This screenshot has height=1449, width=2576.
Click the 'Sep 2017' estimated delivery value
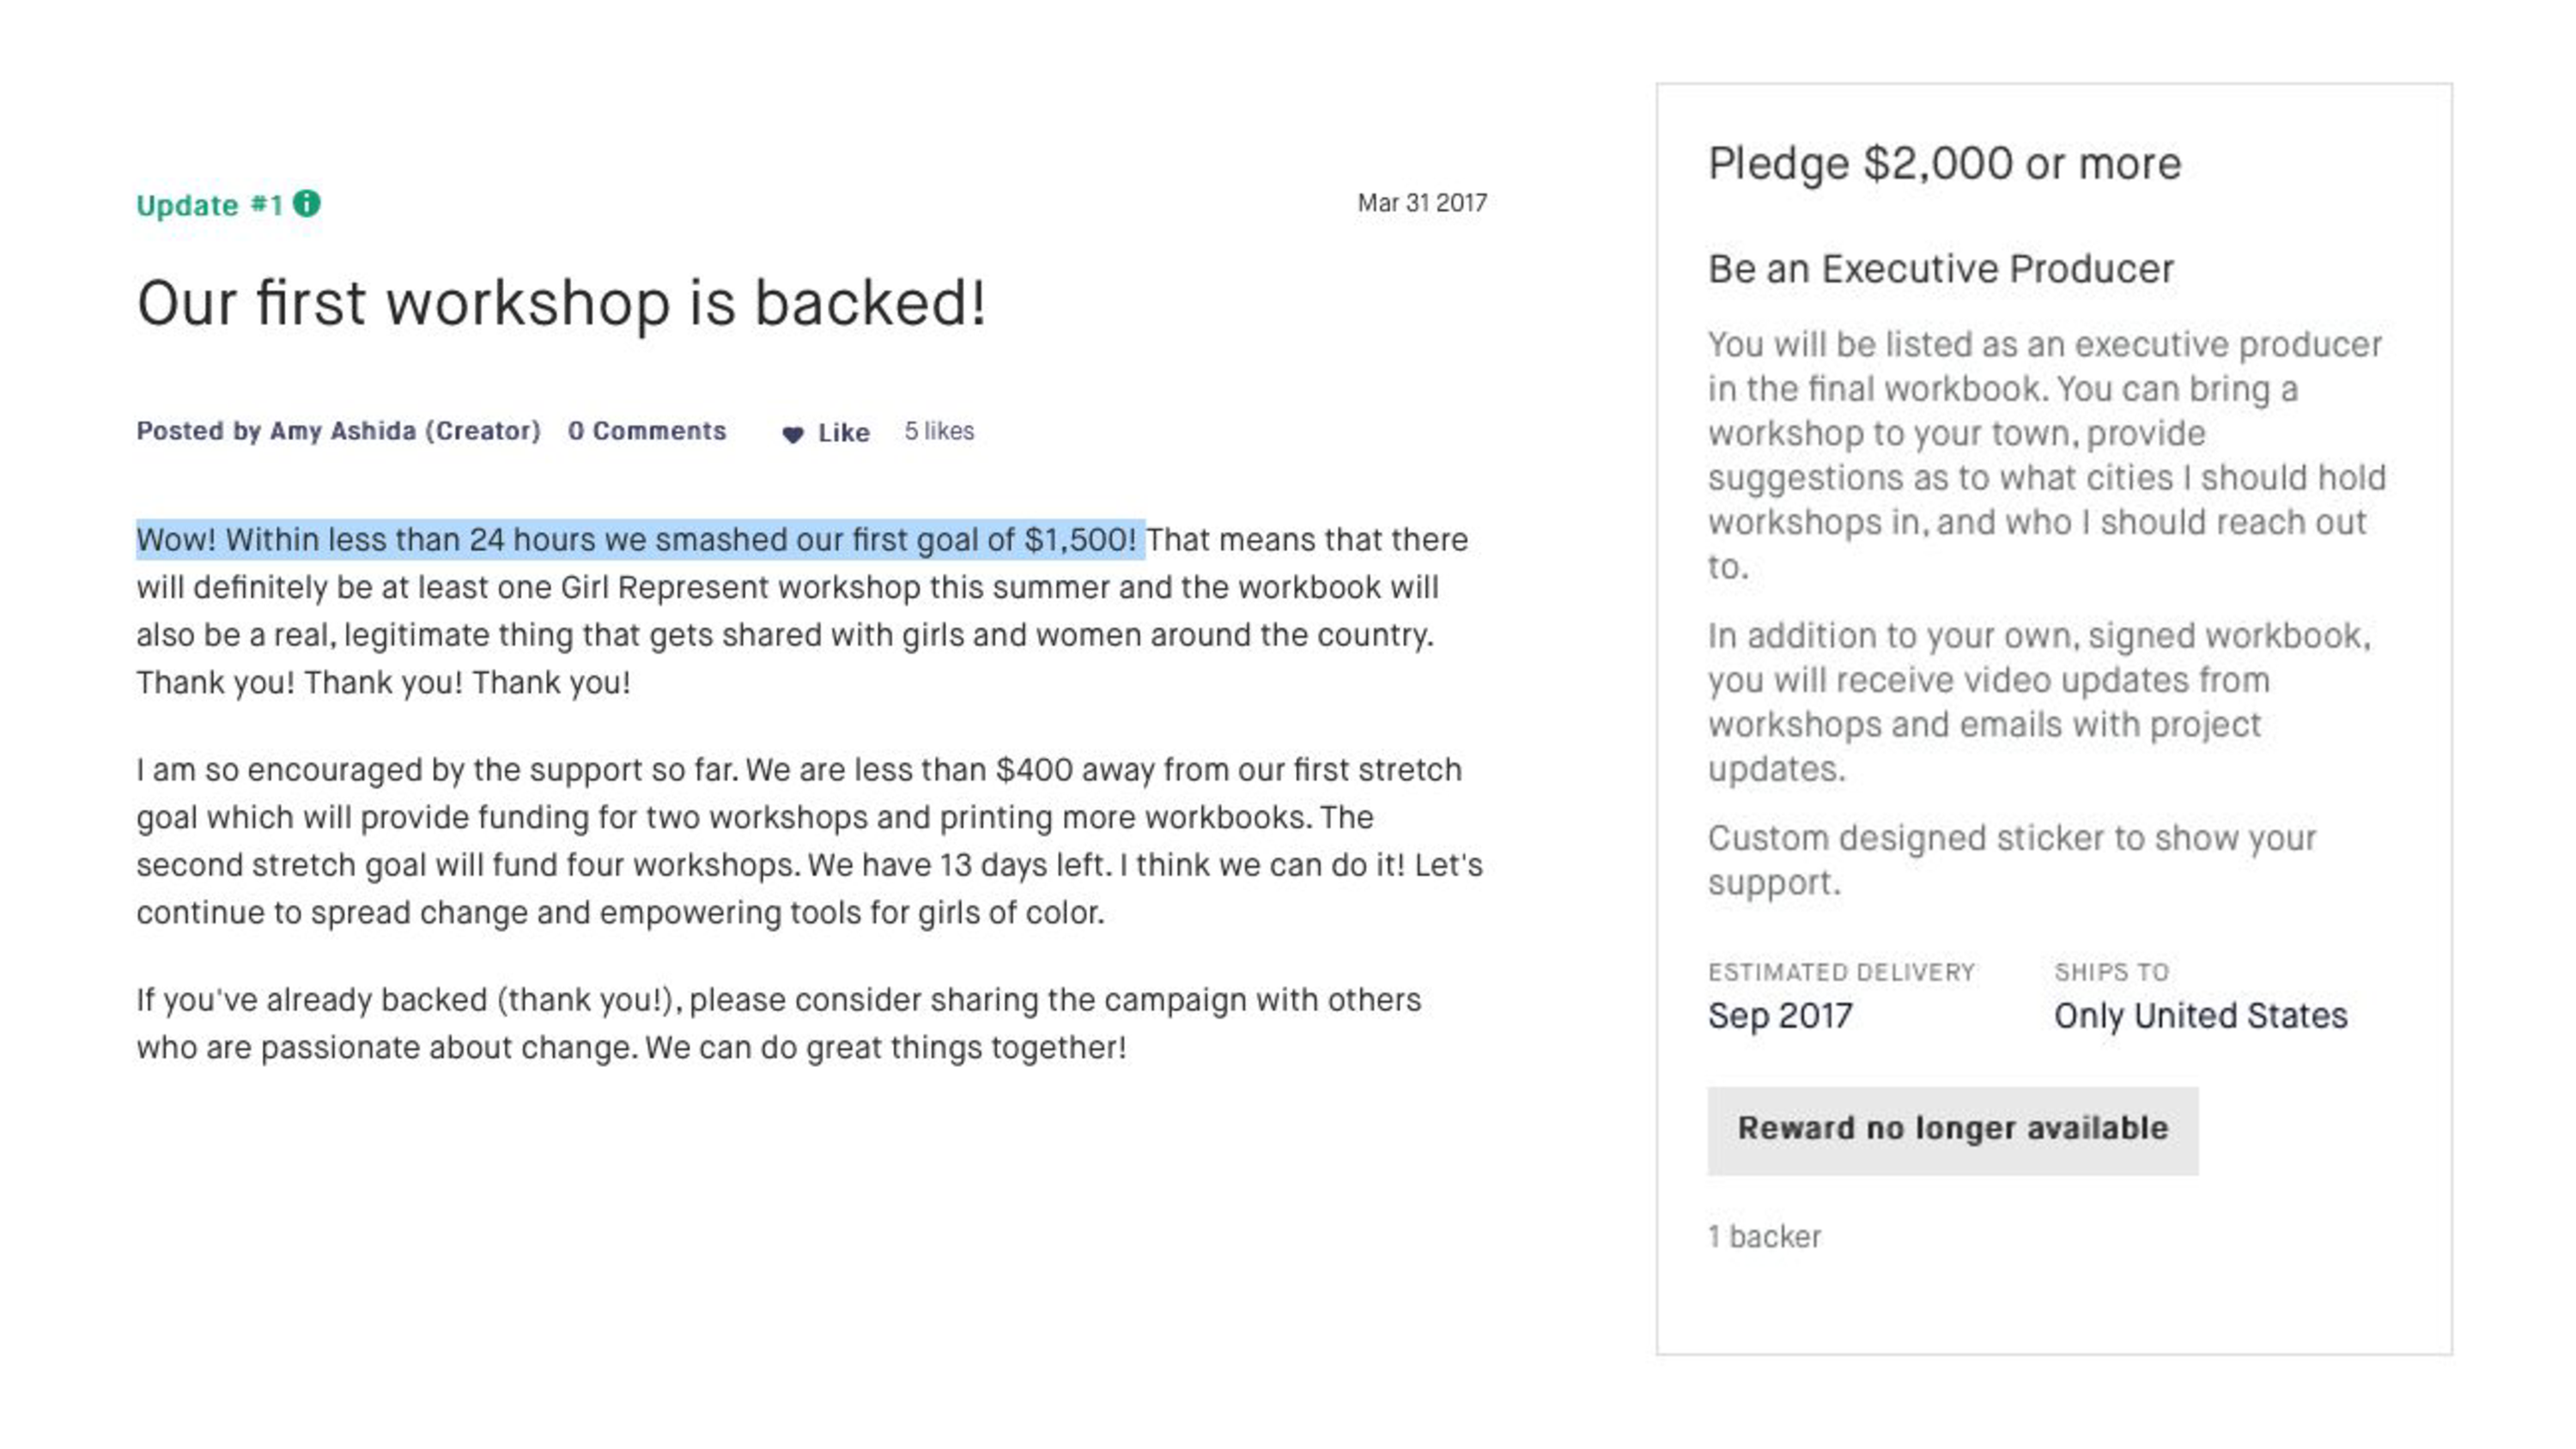[1780, 1016]
